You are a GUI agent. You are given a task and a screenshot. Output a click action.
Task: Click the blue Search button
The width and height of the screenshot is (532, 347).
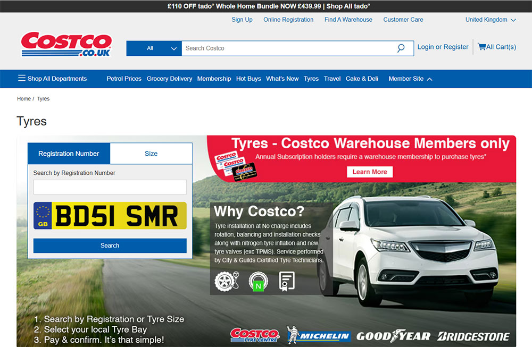click(110, 246)
